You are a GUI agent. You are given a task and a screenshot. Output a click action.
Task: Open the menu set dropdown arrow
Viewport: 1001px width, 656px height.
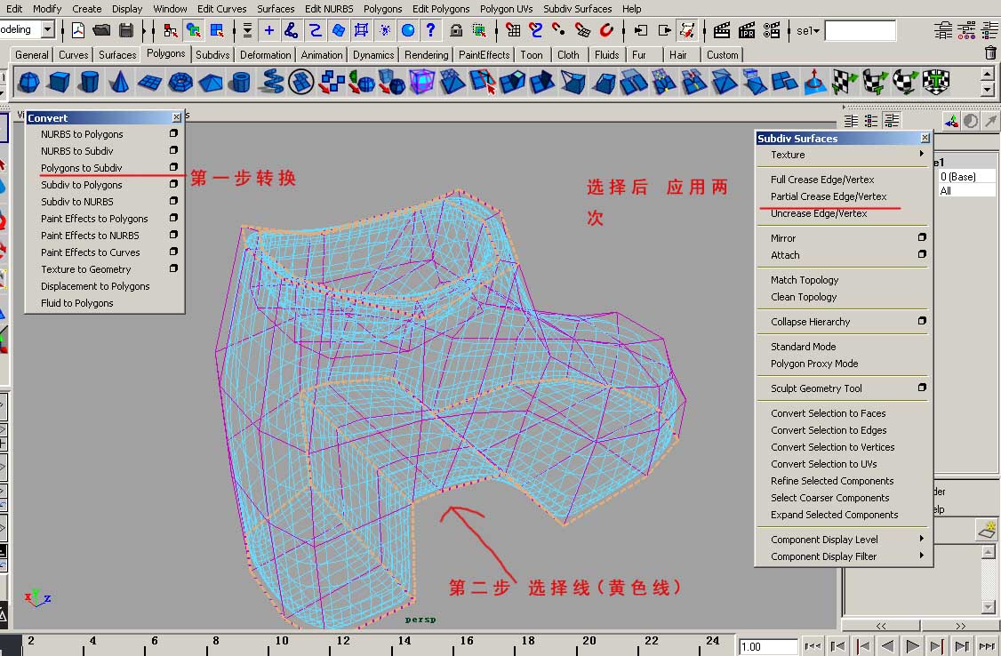click(47, 29)
